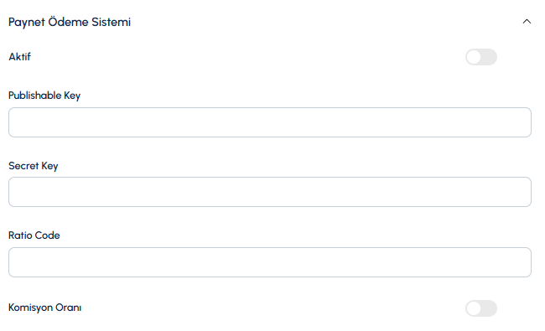This screenshot has width=545, height=331.
Task: Place cursor in the field under Publishable Key
Action: 270,122
